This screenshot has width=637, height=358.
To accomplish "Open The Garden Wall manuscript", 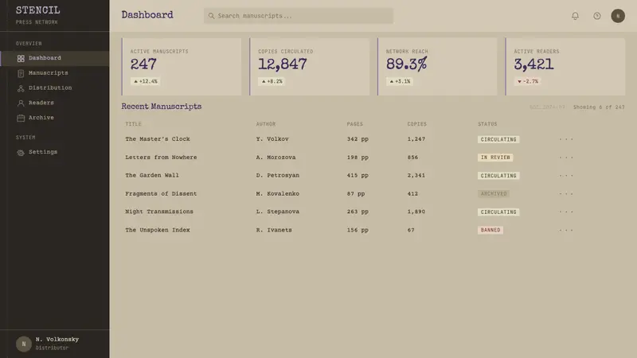I will (x=152, y=175).
